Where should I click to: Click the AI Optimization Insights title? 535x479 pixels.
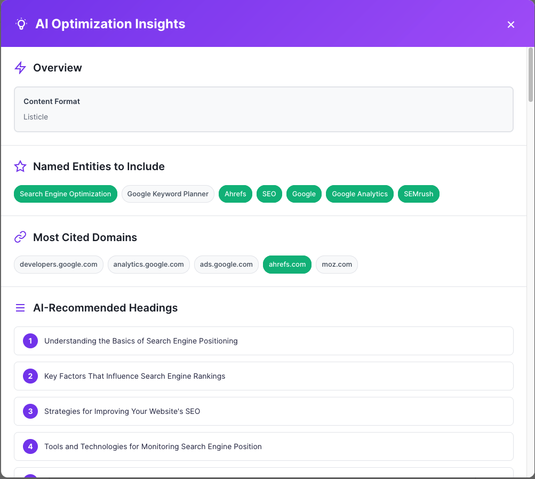click(110, 24)
